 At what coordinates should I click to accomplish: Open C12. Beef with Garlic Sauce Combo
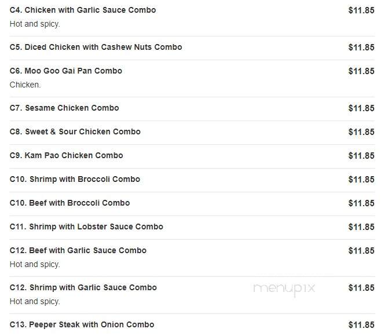[78, 251]
